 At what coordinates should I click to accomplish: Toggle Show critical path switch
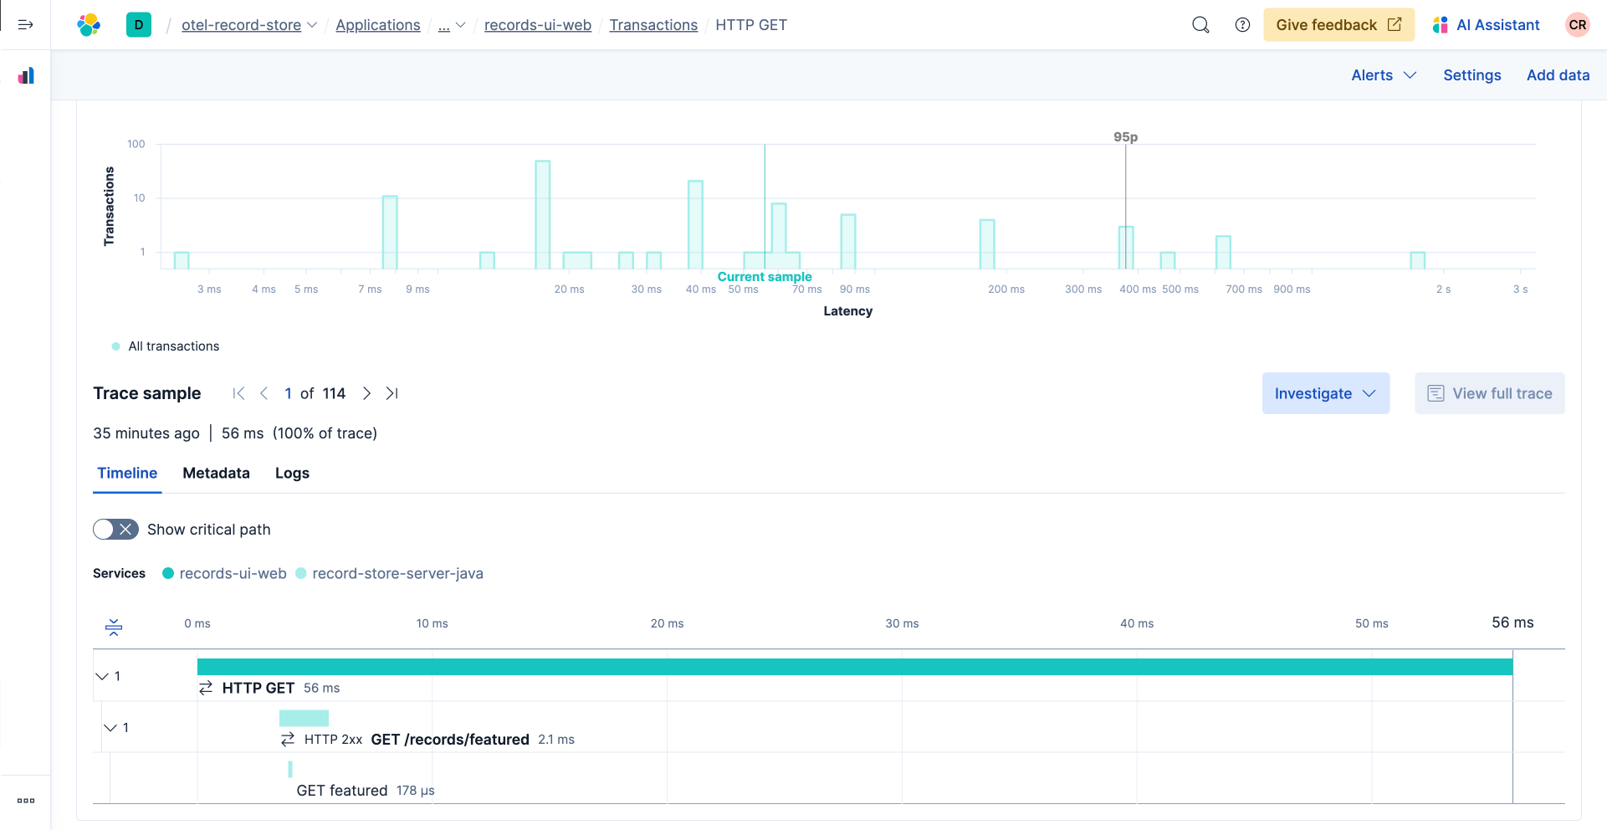[x=115, y=530]
